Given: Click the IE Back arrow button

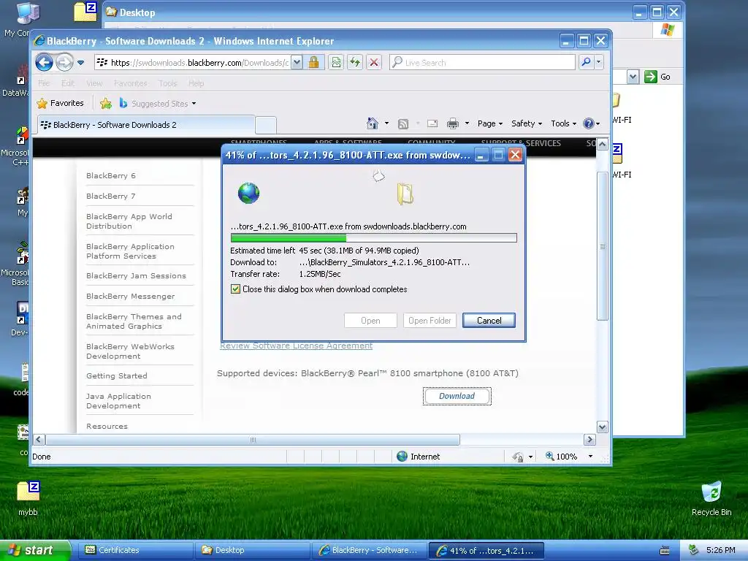Looking at the screenshot, I should [44, 63].
